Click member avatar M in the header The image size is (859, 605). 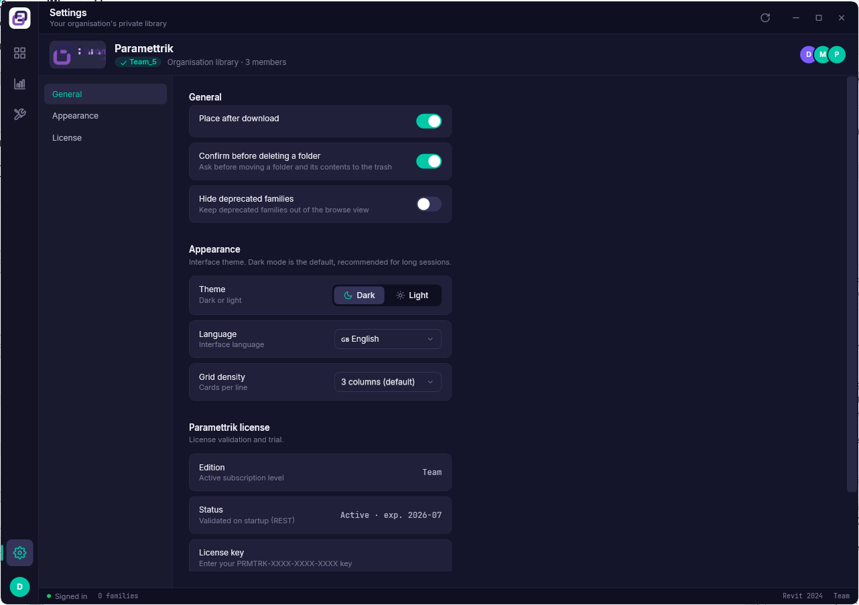[x=823, y=54]
